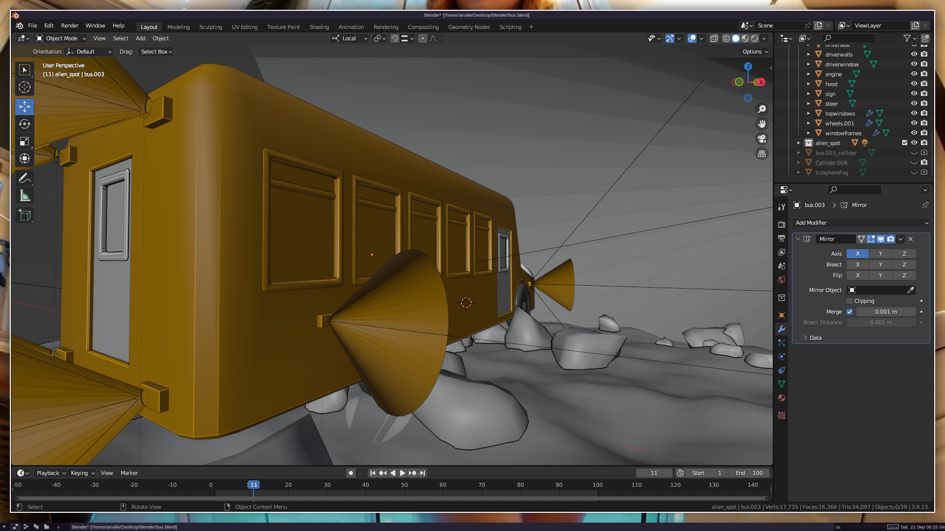Viewport: 945px width, 531px height.
Task: Enable Bisect on Y axis
Action: coord(881,265)
